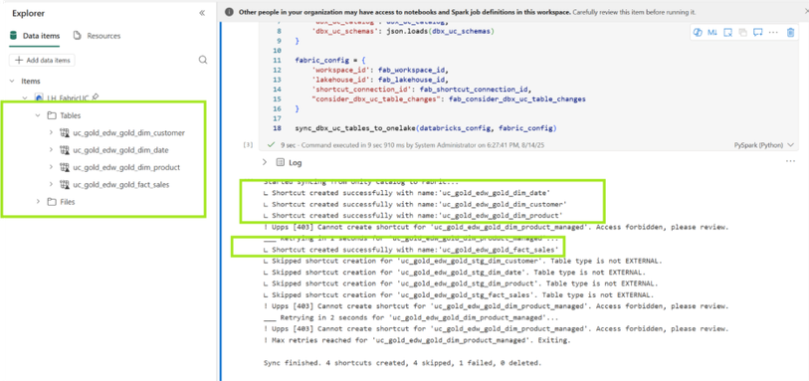The image size is (809, 381).
Task: Select the Files folder label
Action: coord(68,202)
